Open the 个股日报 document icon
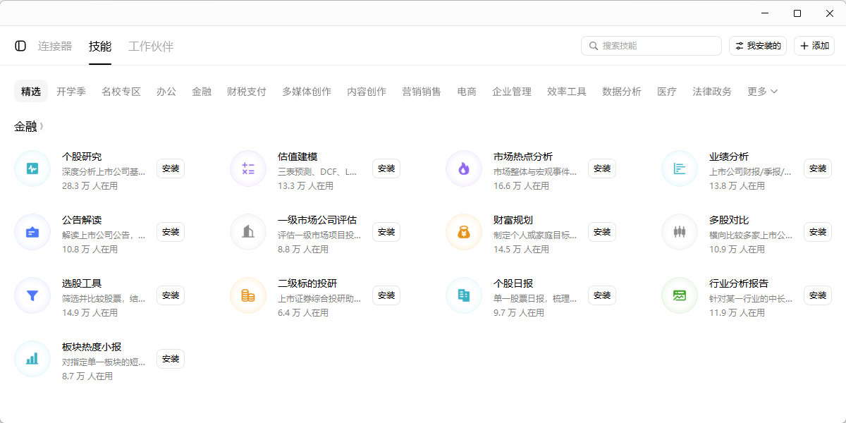Screen dimensions: 846x423 464,295
